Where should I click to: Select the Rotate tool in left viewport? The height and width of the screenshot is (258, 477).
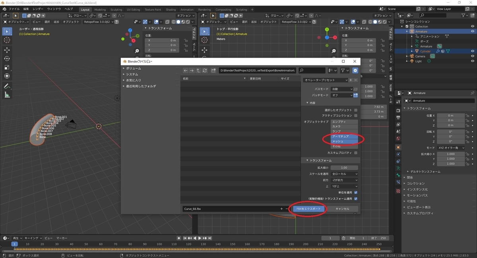(7, 58)
